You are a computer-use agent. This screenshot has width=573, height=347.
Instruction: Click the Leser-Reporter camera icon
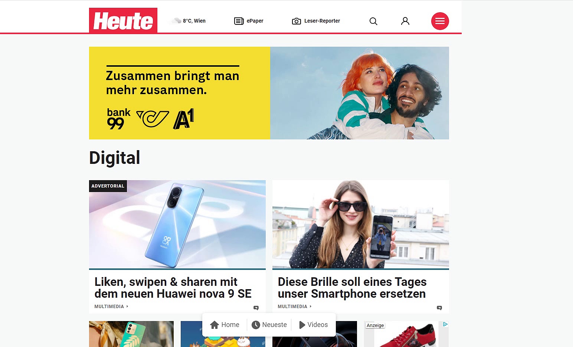(297, 21)
